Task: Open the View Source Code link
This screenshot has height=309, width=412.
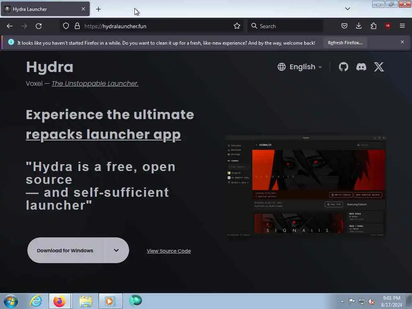Action: click(169, 251)
